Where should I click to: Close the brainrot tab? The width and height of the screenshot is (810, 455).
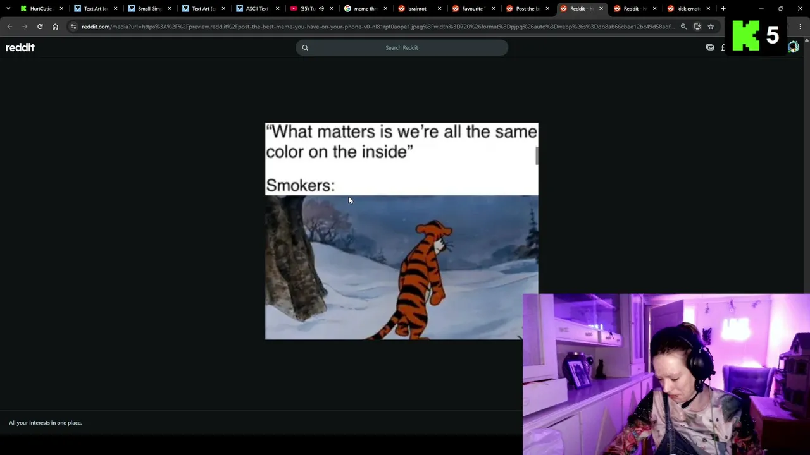(x=440, y=9)
